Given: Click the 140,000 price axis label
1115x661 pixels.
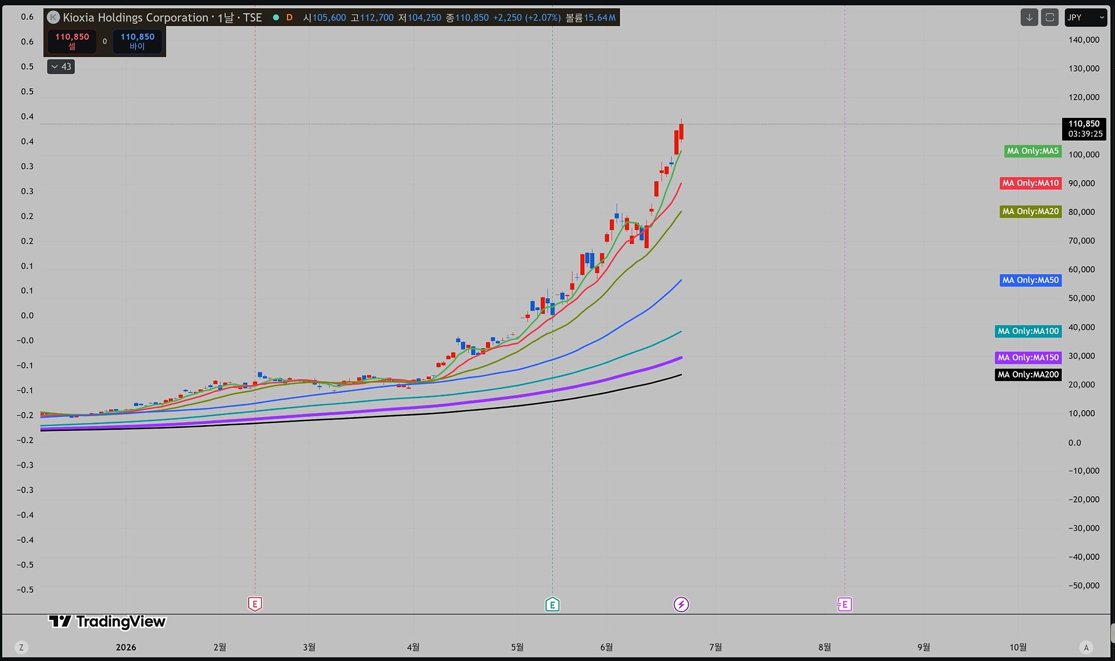Looking at the screenshot, I should (1084, 40).
